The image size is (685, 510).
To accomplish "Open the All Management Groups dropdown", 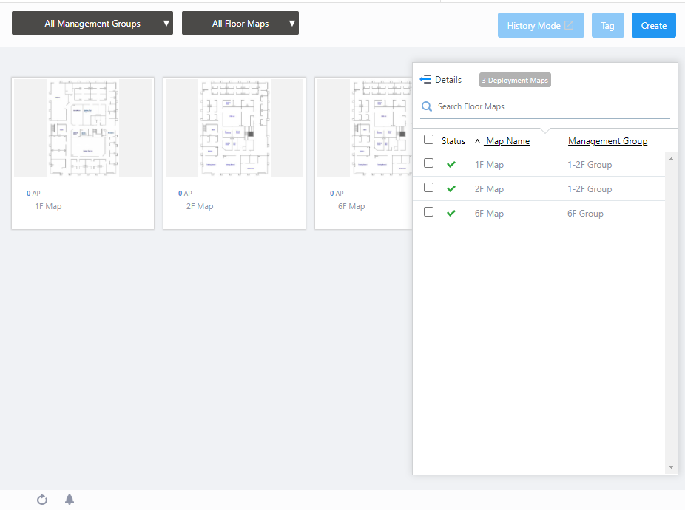I will (x=92, y=24).
